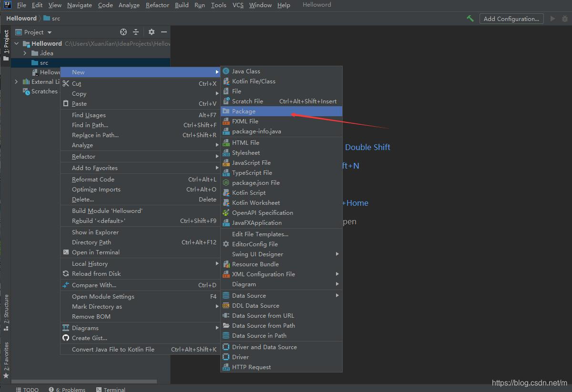Select Edit File Templates entry
The height and width of the screenshot is (392, 572).
click(x=281, y=234)
